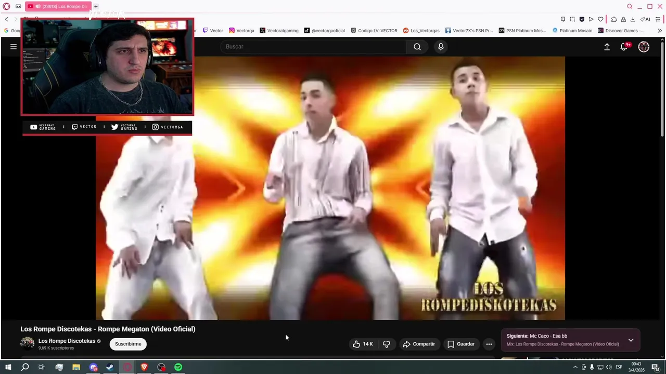Open the YouTube hamburger guide menu
Screen dimensions: 666x374
(14, 47)
